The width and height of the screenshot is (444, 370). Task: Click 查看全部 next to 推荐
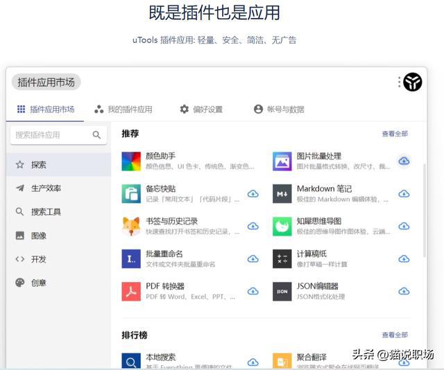tap(395, 134)
